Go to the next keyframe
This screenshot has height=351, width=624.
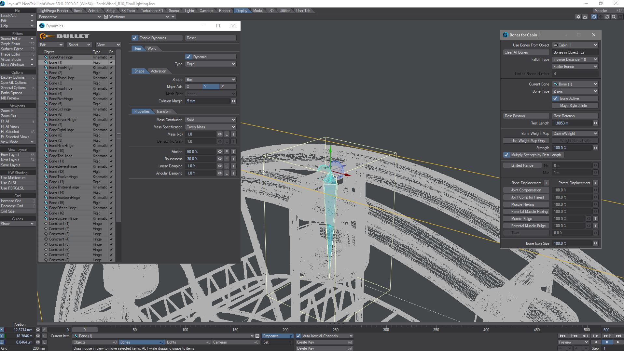point(606,336)
